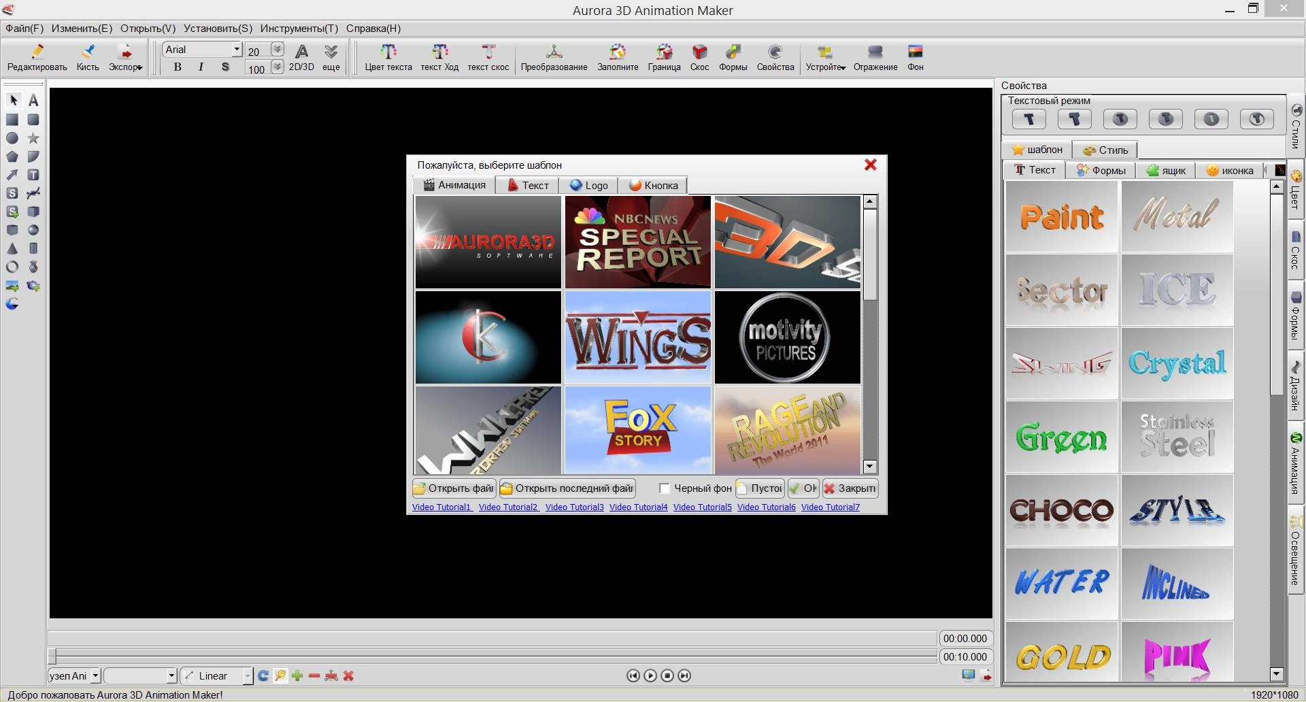Open Свойства properties from toolbar
The height and width of the screenshot is (702, 1306).
775,57
